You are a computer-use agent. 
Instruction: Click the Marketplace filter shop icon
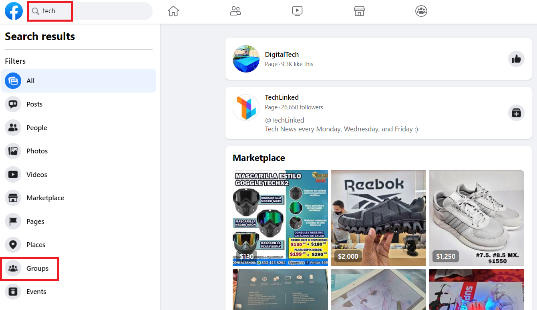[x=13, y=198]
